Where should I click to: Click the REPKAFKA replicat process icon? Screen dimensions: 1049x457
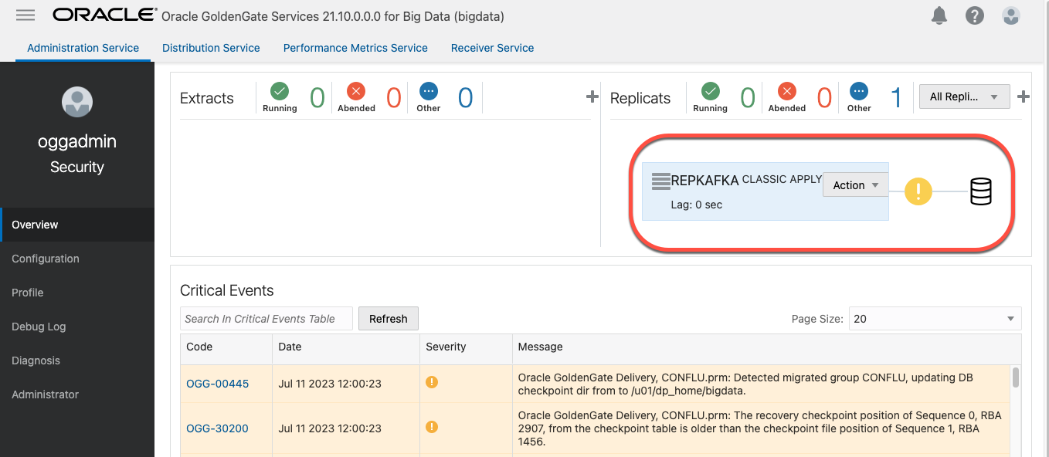660,182
